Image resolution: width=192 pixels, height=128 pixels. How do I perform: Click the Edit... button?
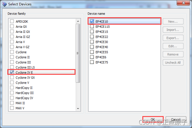pyautogui.click(x=173, y=46)
